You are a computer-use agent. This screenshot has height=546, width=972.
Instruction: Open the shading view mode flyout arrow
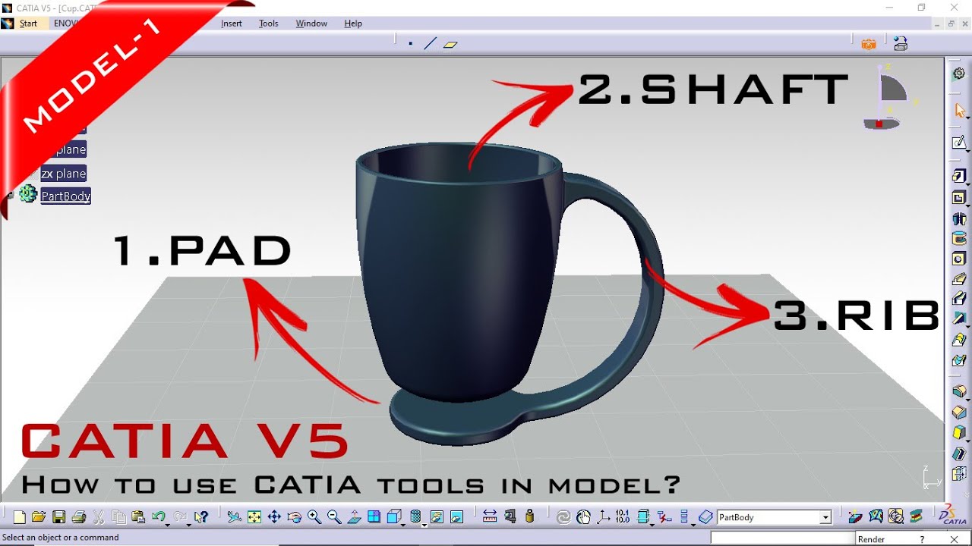click(x=424, y=525)
